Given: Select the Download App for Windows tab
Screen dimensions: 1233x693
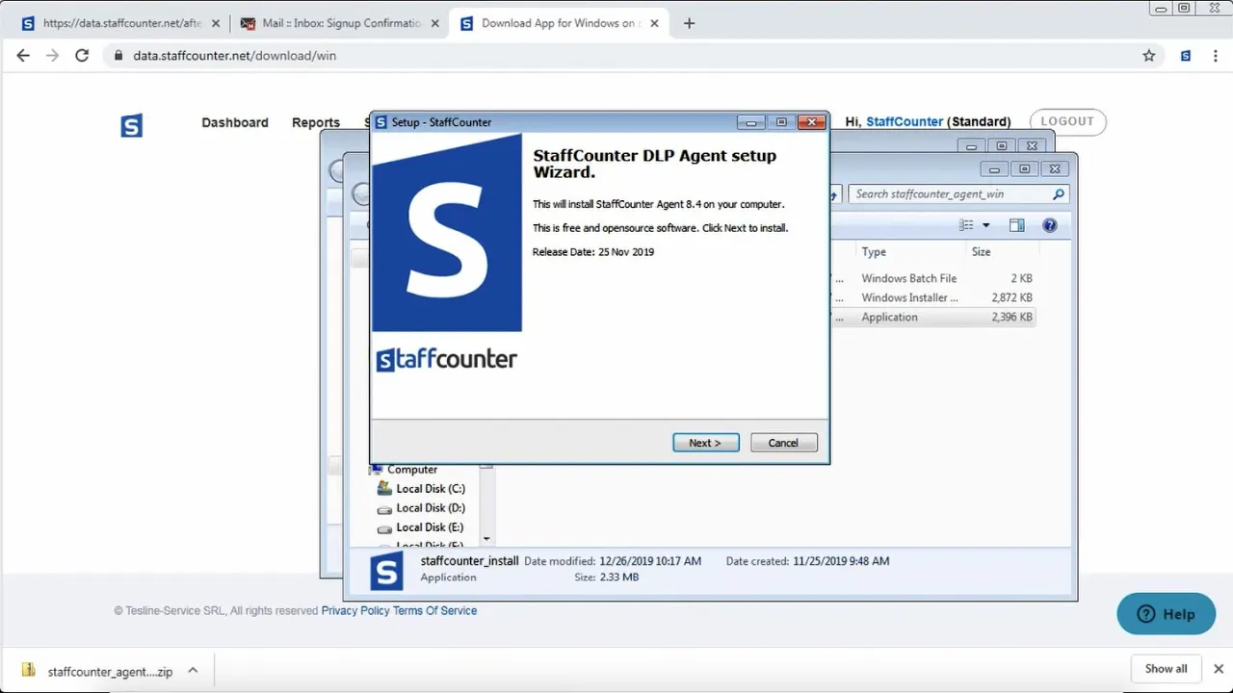Looking at the screenshot, I should [x=559, y=23].
